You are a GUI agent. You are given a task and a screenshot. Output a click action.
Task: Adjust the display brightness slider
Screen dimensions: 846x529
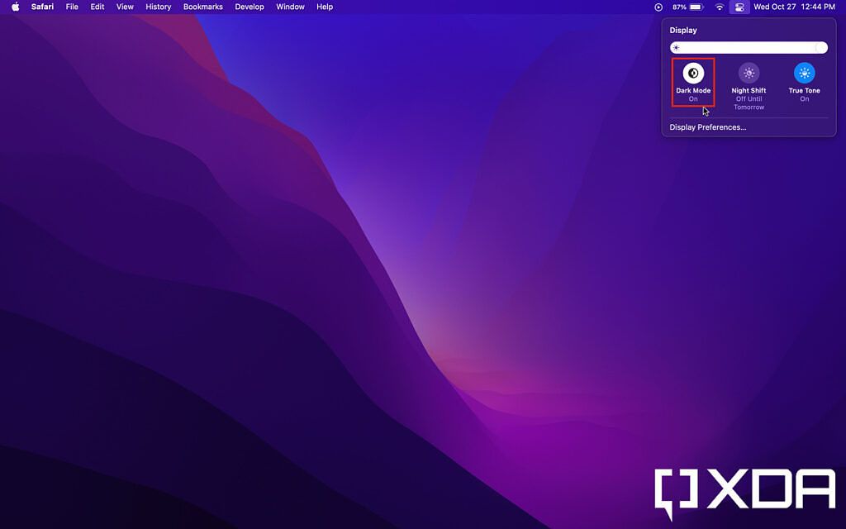click(748, 47)
